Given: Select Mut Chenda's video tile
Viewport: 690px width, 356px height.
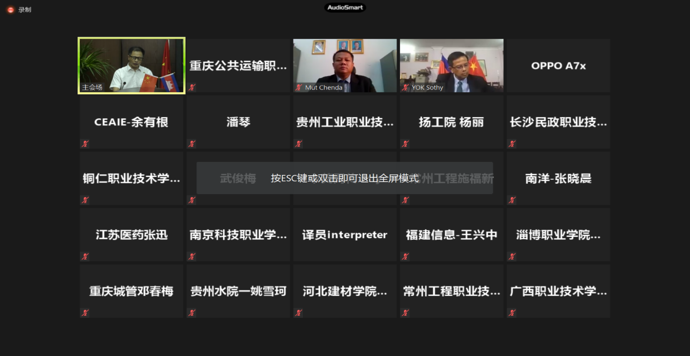Looking at the screenshot, I should (345, 64).
